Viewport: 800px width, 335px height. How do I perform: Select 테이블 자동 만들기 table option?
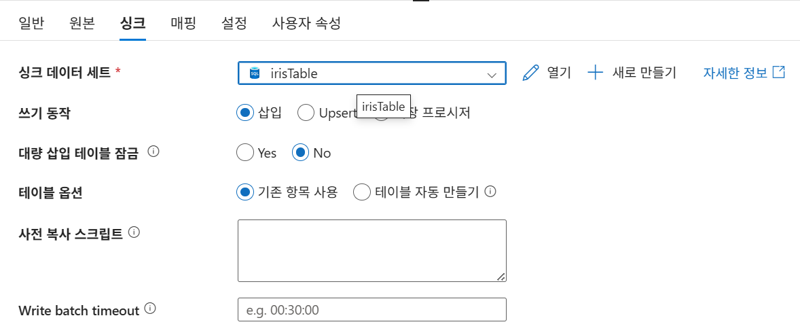pyautogui.click(x=362, y=192)
